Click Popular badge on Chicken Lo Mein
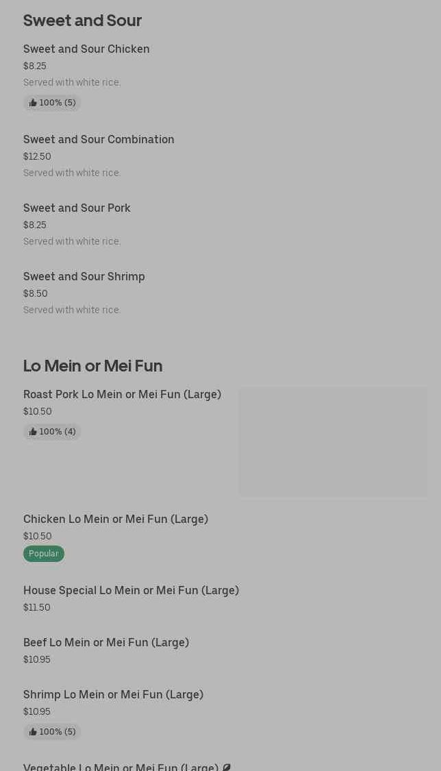 tap(44, 554)
